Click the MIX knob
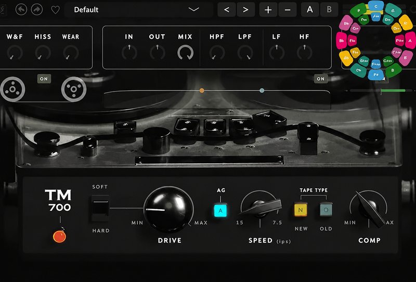Viewport: 416px width, 282px height. tap(185, 53)
